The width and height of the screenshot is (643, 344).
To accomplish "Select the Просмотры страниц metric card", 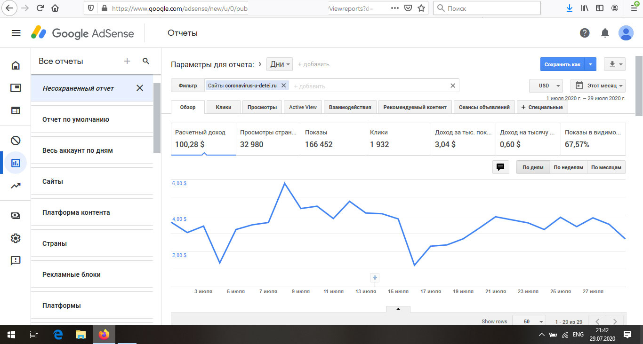I will coord(268,139).
